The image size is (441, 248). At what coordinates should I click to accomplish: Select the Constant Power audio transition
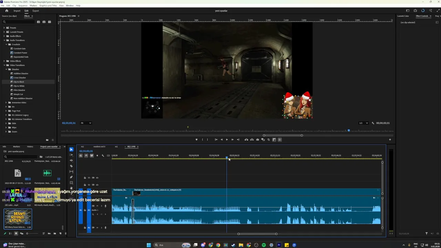[20, 53]
